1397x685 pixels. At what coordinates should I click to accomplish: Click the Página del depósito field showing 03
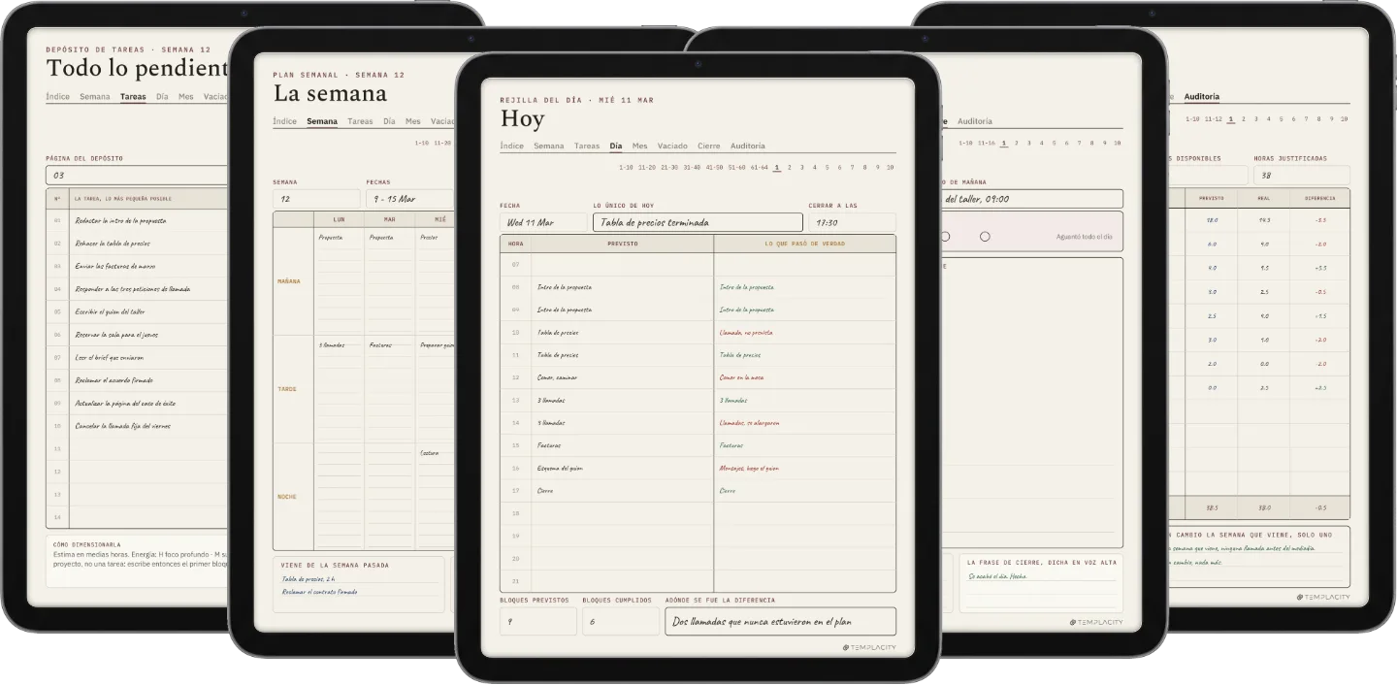(x=137, y=176)
